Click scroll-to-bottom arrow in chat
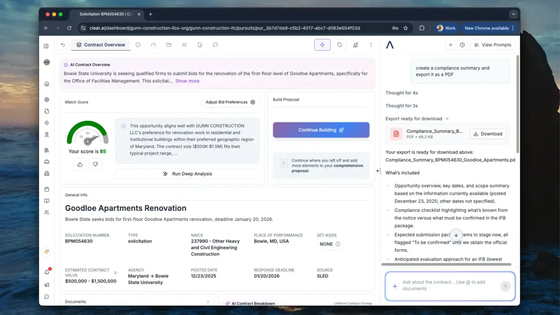The width and height of the screenshot is (560, 315). coord(456,235)
